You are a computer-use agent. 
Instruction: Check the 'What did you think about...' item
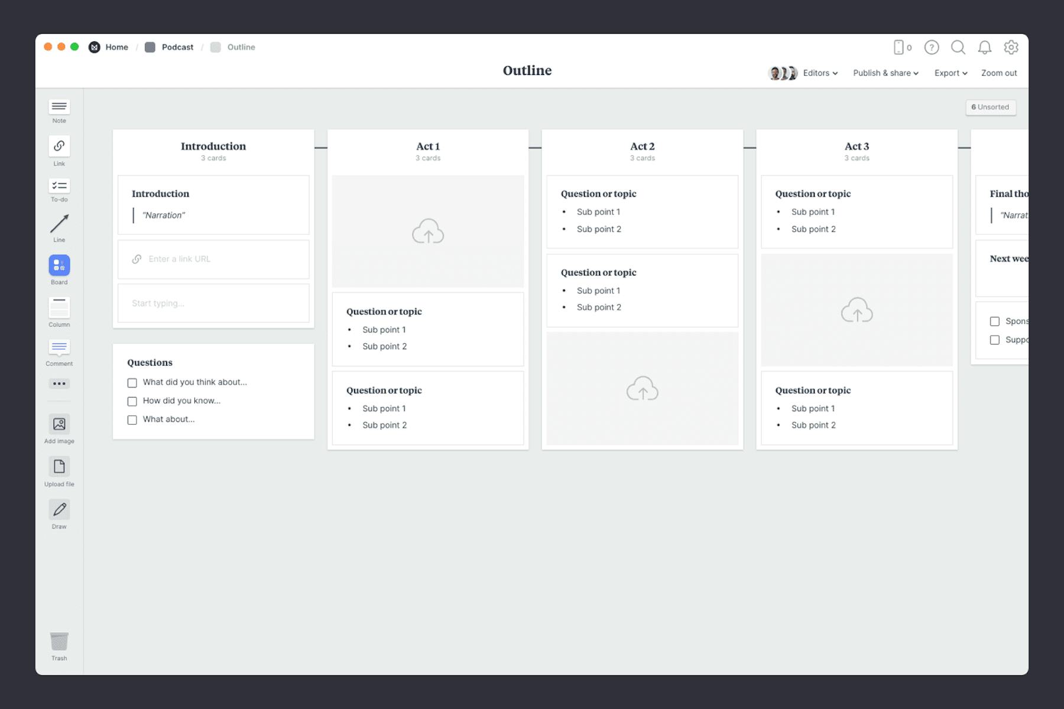tap(132, 383)
